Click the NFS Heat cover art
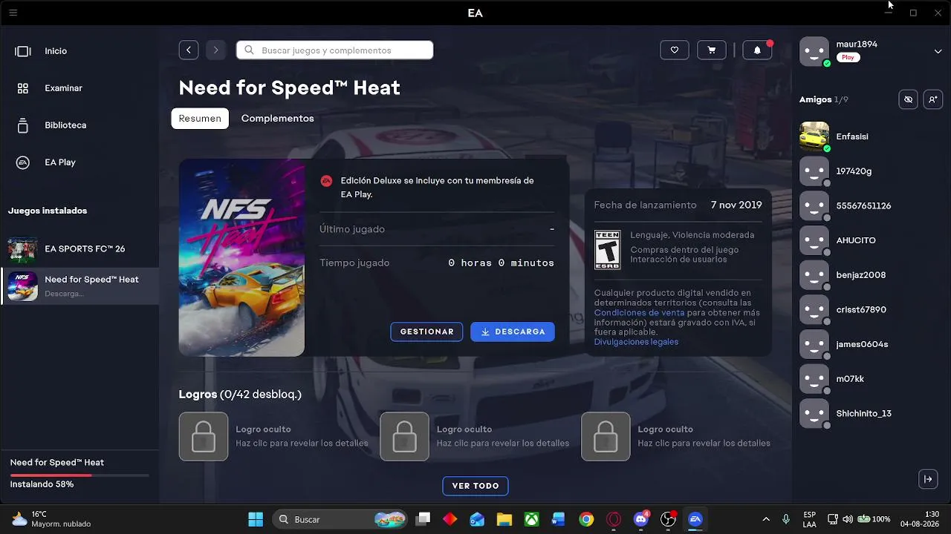 tap(241, 258)
